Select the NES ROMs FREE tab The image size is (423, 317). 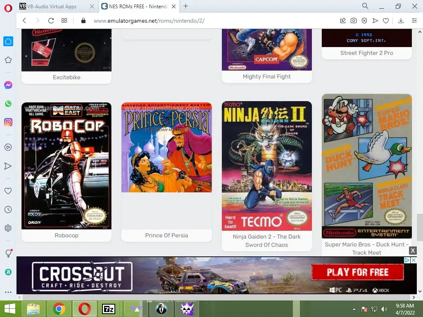pyautogui.click(x=139, y=6)
